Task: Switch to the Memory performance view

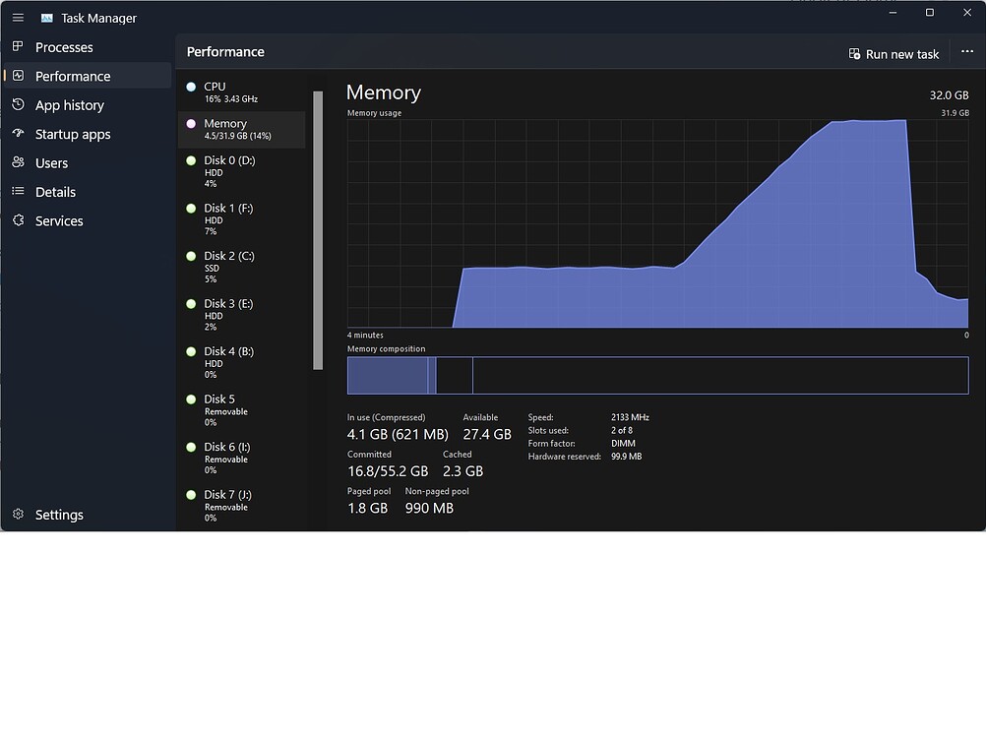Action: tap(241, 129)
